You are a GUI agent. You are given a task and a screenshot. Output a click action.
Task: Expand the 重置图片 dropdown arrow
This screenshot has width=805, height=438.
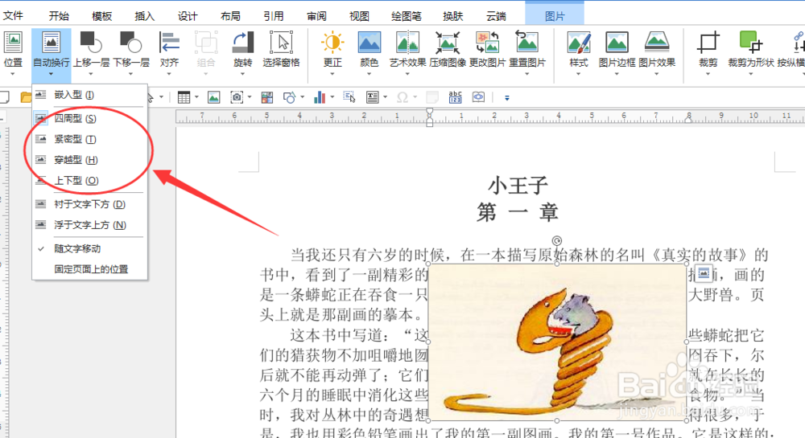pos(526,74)
